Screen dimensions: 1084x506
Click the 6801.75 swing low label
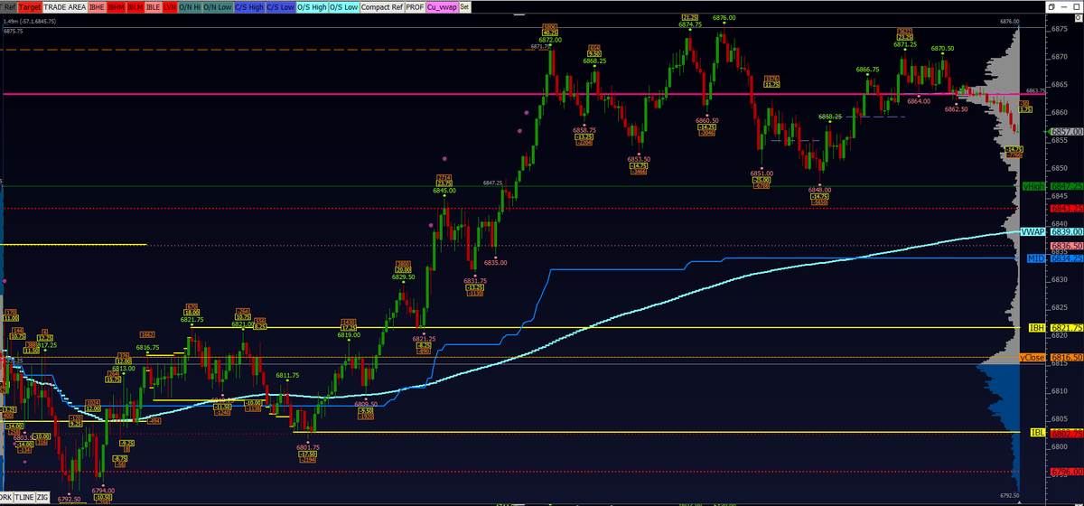(308, 447)
